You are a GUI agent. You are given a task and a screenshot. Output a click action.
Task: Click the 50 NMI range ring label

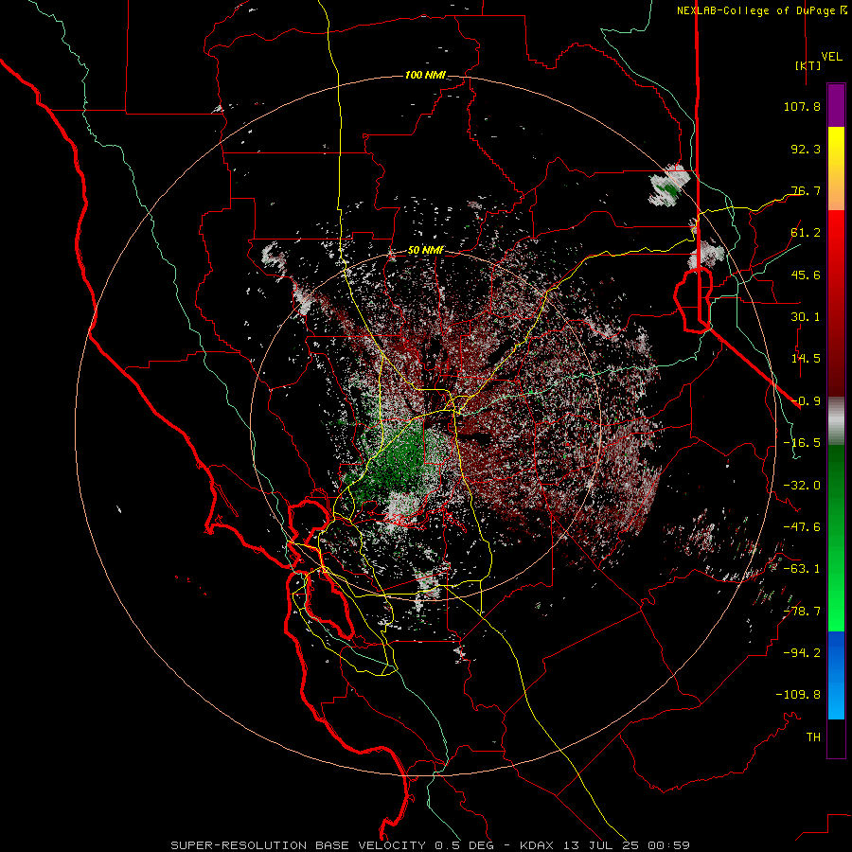427,251
